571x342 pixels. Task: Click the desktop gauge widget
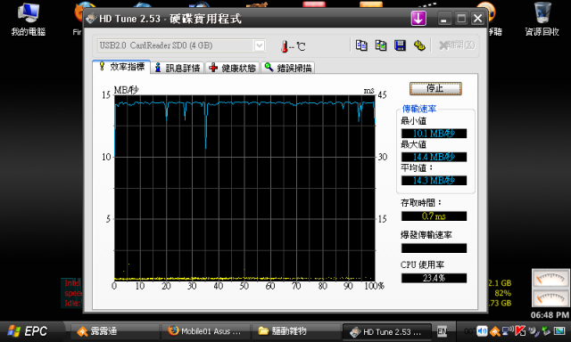[x=550, y=288]
